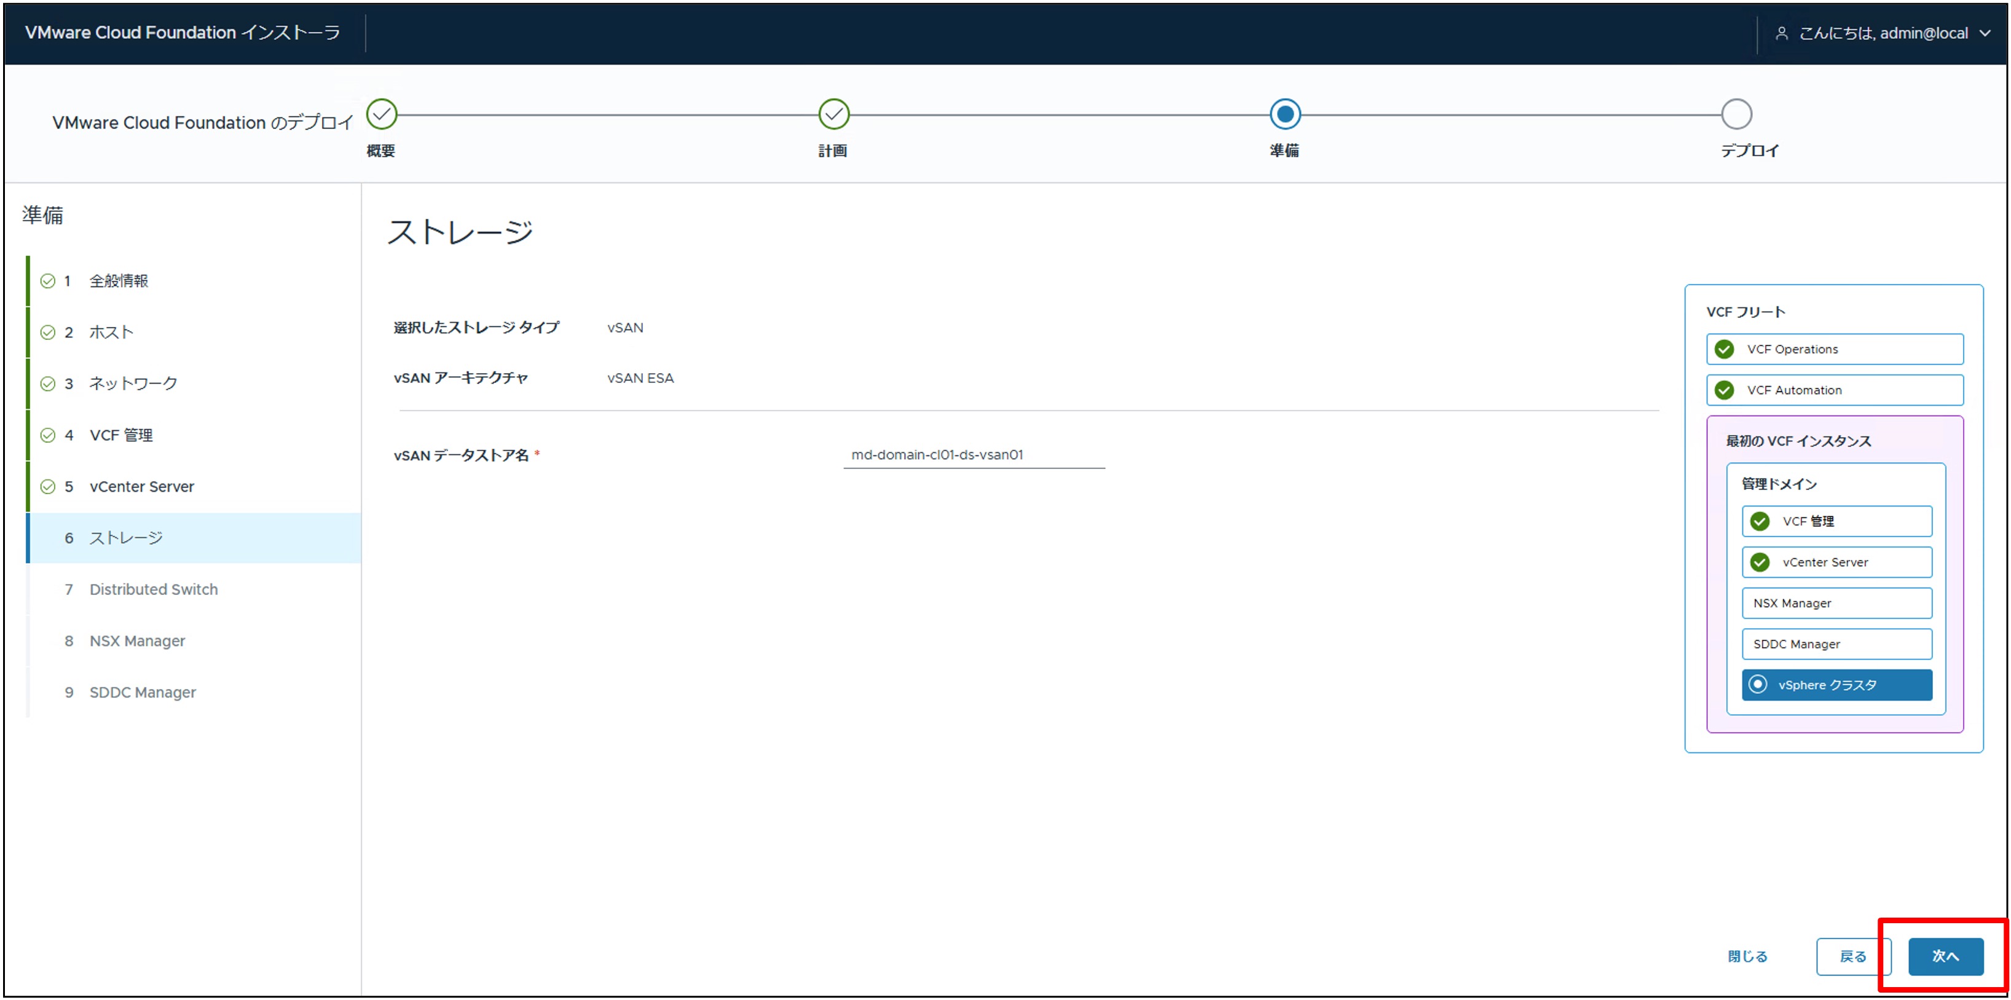Click the green check next to 全般情報
The width and height of the screenshot is (2011, 1000).
(x=47, y=281)
